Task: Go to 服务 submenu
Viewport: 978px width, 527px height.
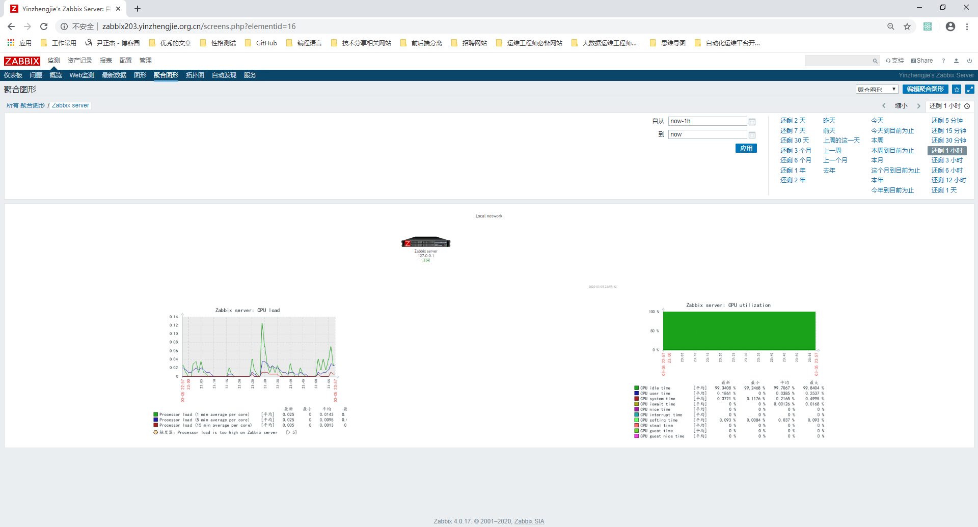Action: pos(250,75)
